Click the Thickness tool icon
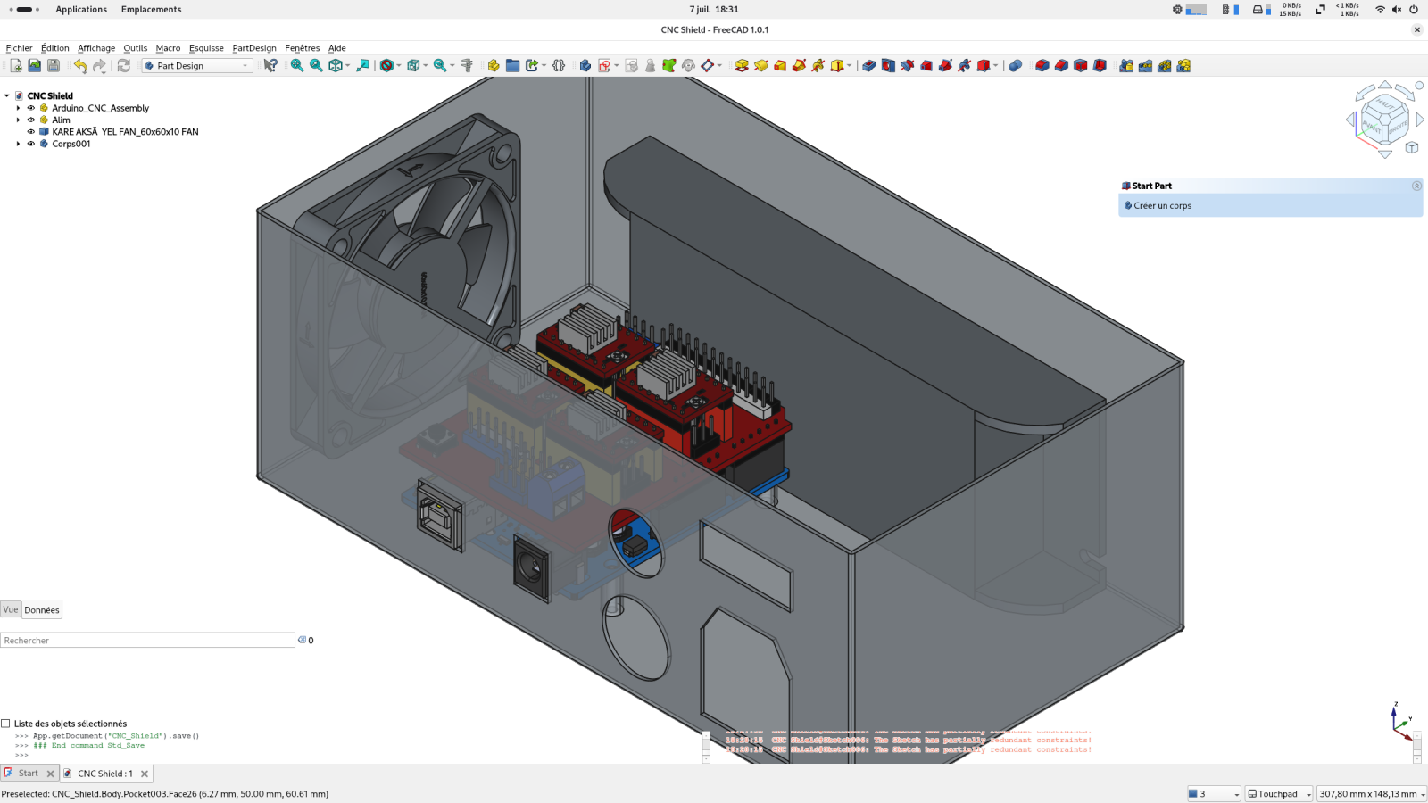The height and width of the screenshot is (803, 1428). tap(1100, 65)
